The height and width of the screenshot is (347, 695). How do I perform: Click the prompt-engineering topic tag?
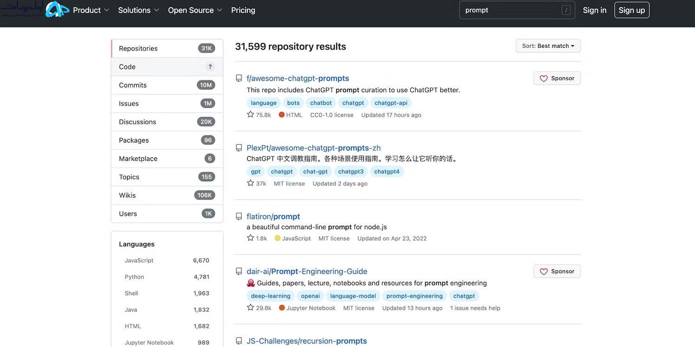(415, 296)
